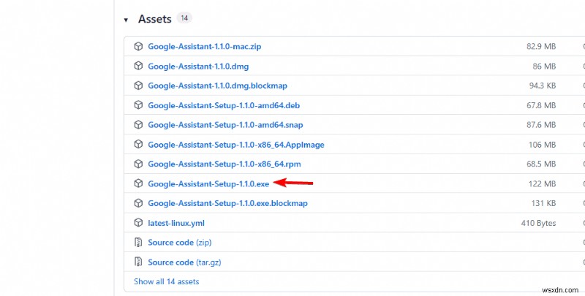The width and height of the screenshot is (585, 296).
Task: Click package icon beside x86_64.rpm asset
Action: pos(138,164)
